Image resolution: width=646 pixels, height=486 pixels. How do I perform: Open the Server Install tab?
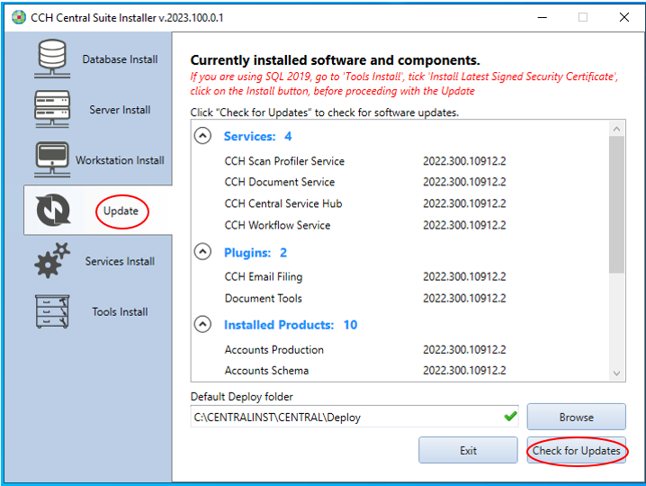[98, 110]
